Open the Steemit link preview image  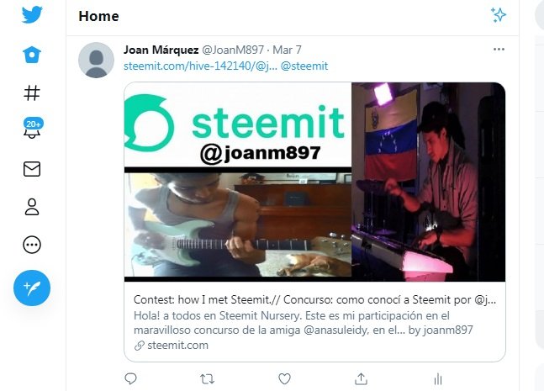click(x=314, y=182)
